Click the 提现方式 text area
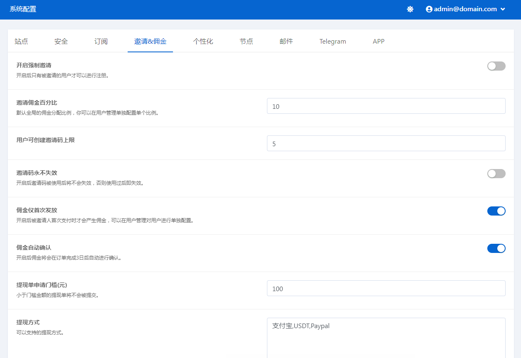The width and height of the screenshot is (521, 358). [386, 338]
